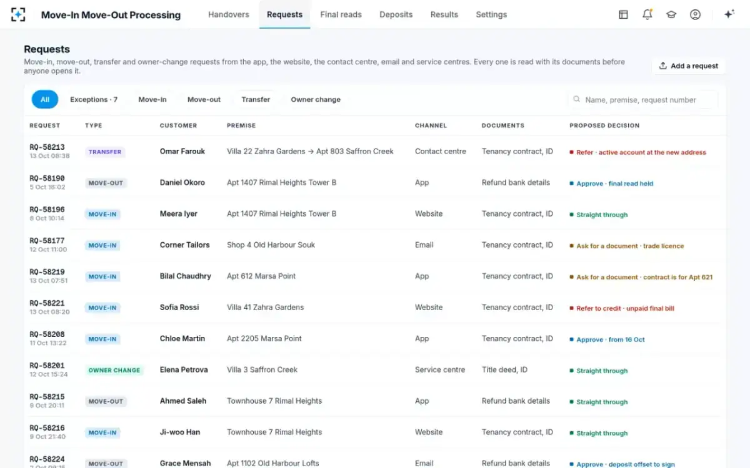
Task: Open the user profile icon
Action: tap(695, 14)
